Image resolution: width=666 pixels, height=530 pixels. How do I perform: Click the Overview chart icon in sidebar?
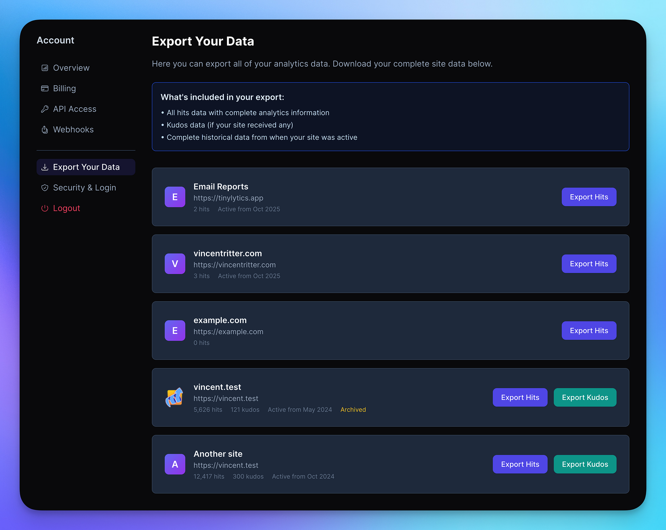coord(45,68)
